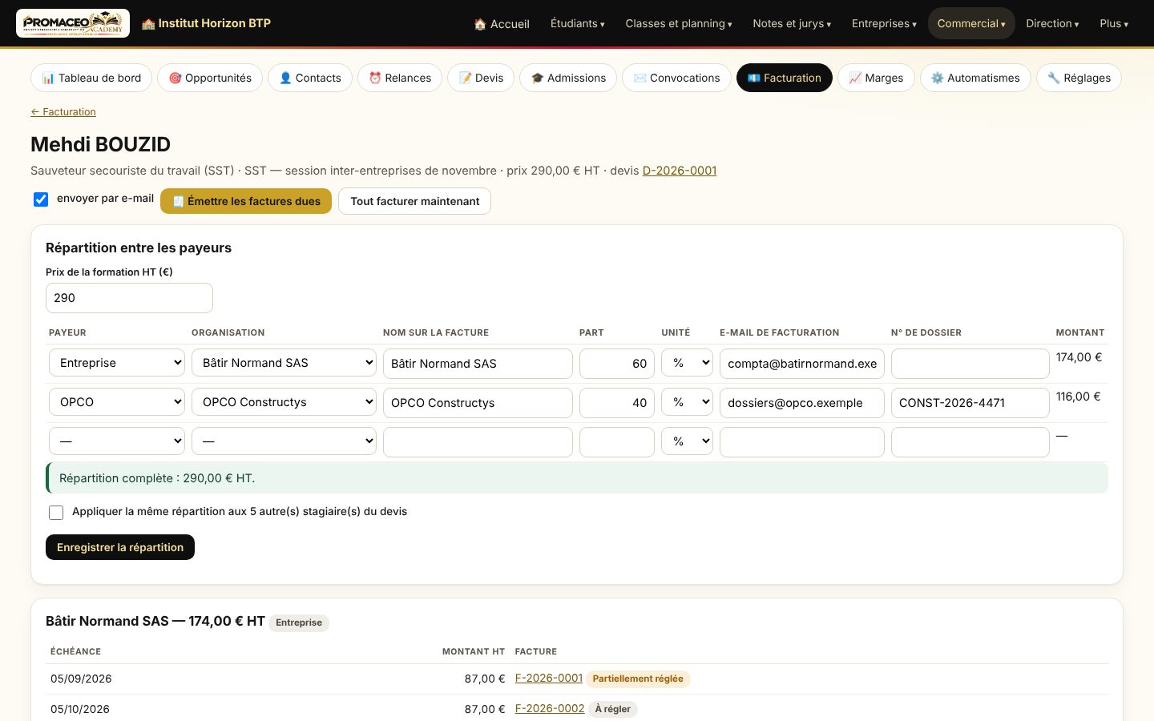Open devis link D-2026-0001

(x=680, y=171)
